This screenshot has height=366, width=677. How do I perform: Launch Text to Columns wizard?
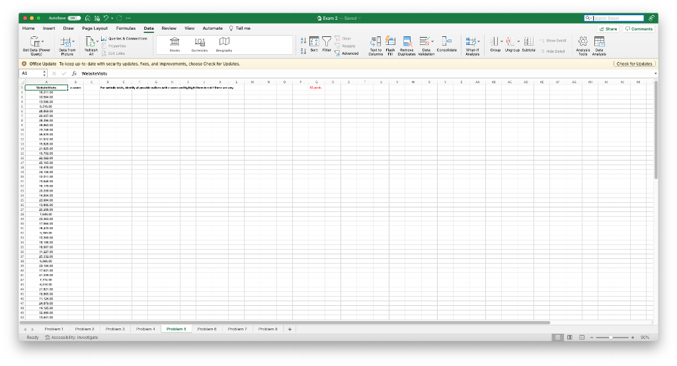pyautogui.click(x=376, y=46)
